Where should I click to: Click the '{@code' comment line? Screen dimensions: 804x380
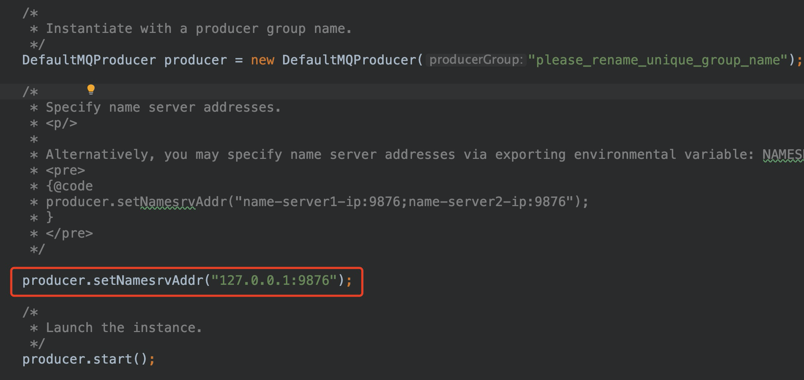[x=70, y=186]
